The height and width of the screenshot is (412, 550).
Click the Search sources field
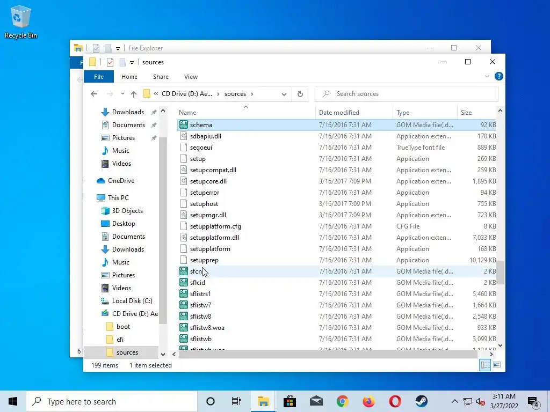(406, 94)
